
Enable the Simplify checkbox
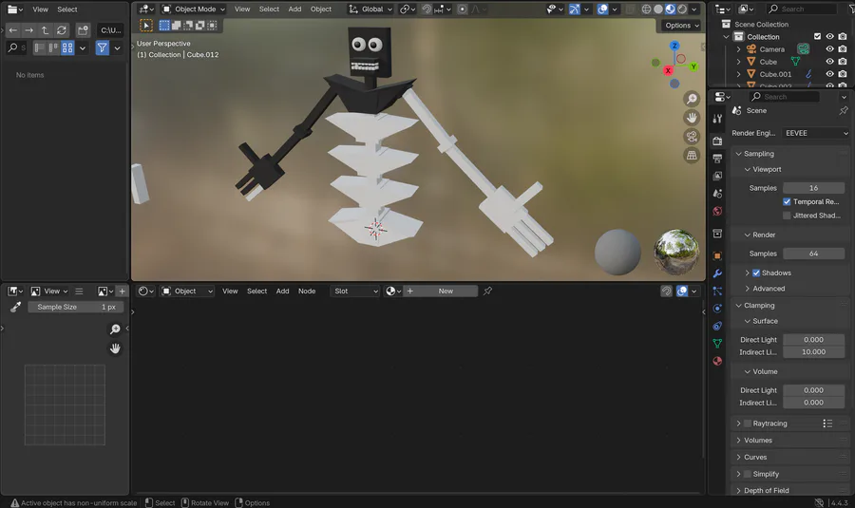click(748, 474)
